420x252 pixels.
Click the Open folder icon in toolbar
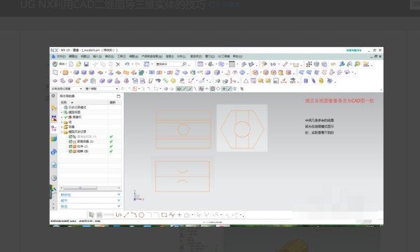78,64
